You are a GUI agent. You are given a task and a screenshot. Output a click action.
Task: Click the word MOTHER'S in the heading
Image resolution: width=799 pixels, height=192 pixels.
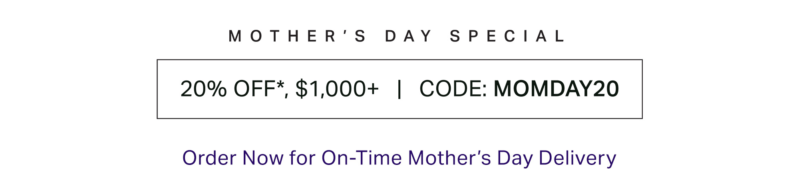tap(297, 36)
